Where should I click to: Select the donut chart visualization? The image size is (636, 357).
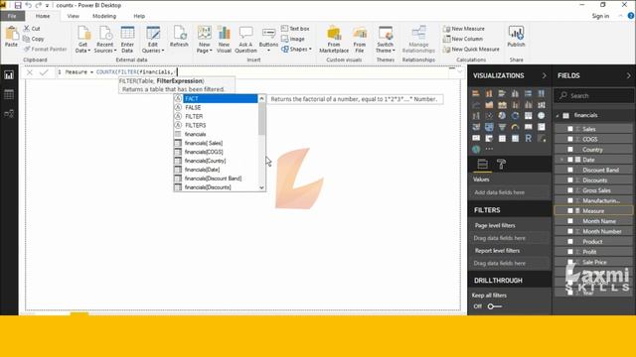point(515,116)
